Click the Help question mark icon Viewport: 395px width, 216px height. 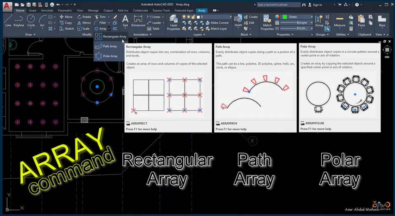tap(357, 5)
